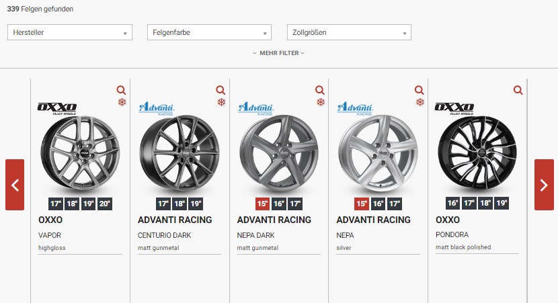This screenshot has width=558, height=303.
Task: Click magnifier icon on silver Nepa card
Action: tap(420, 90)
